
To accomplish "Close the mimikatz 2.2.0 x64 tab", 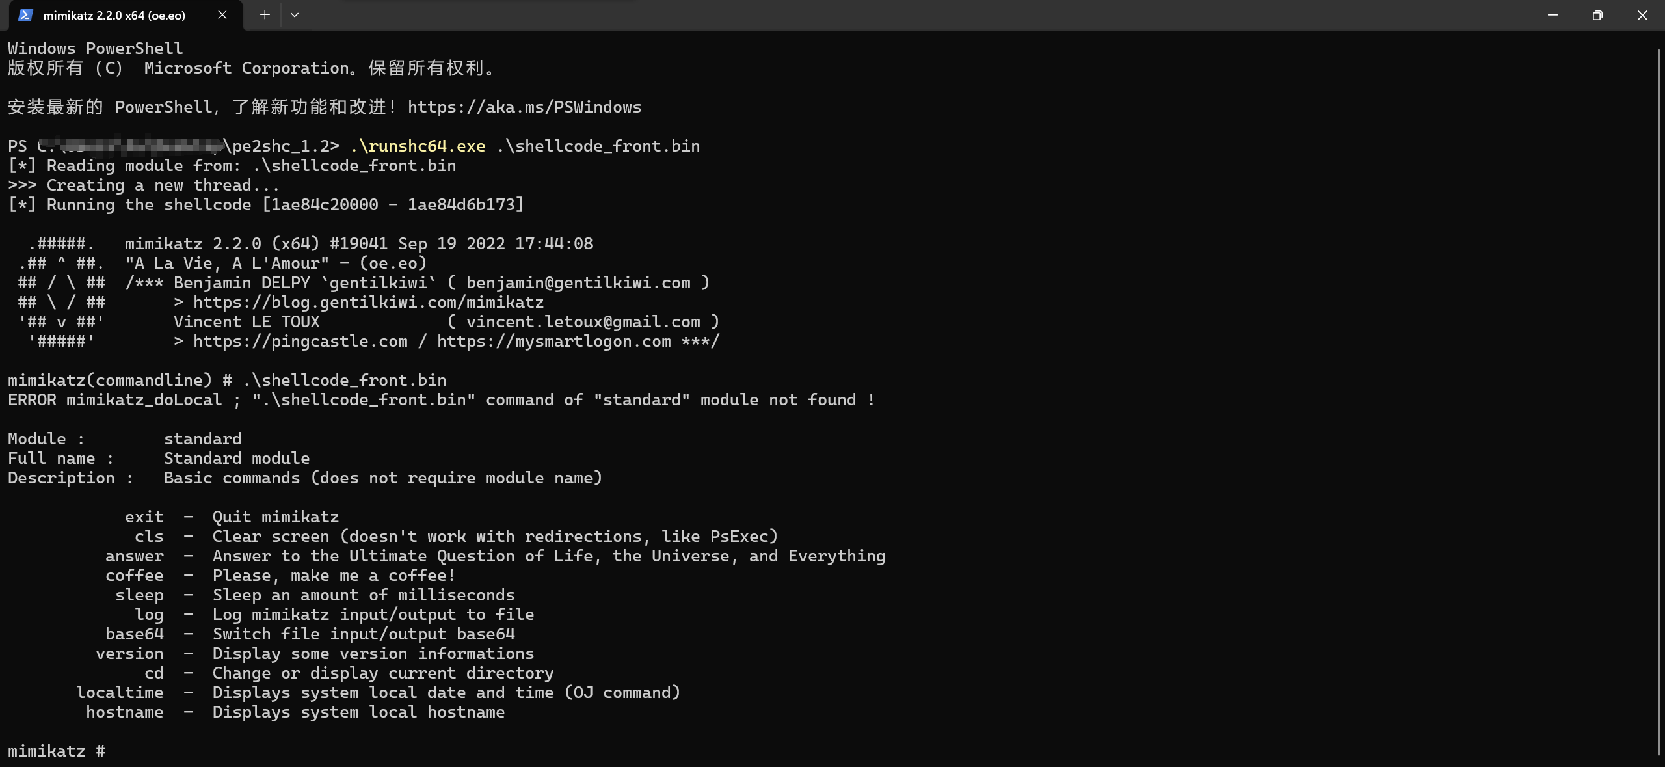I will point(222,15).
